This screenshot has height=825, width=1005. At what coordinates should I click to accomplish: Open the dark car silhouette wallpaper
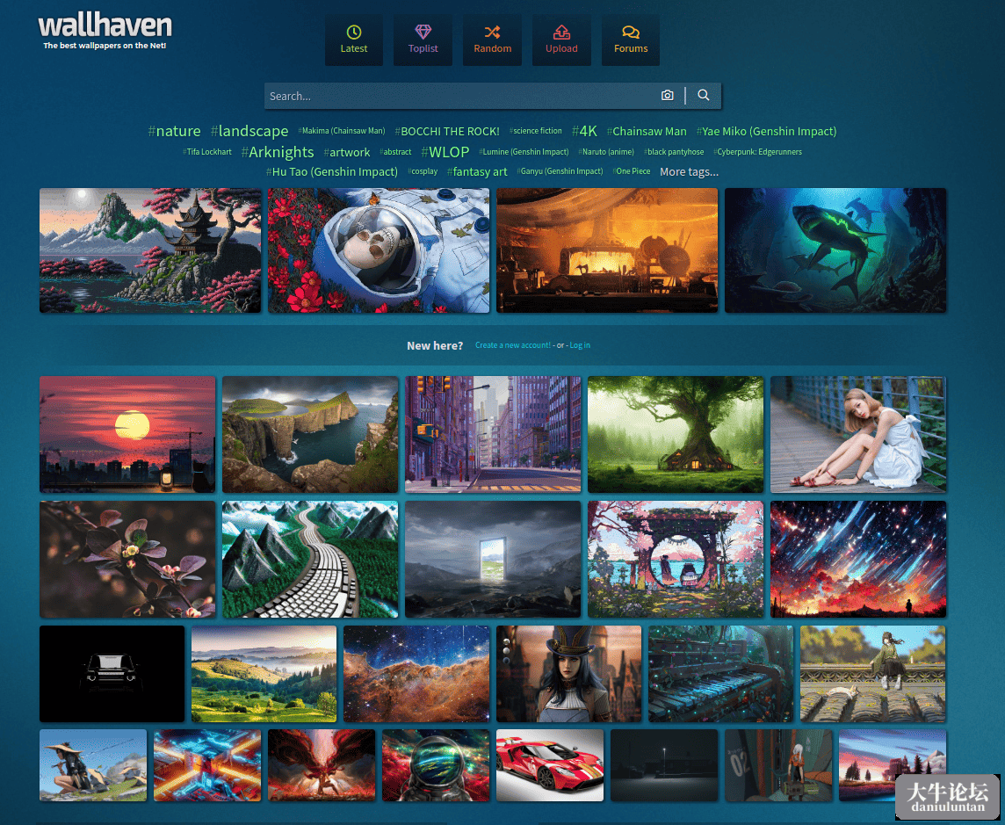coord(112,675)
